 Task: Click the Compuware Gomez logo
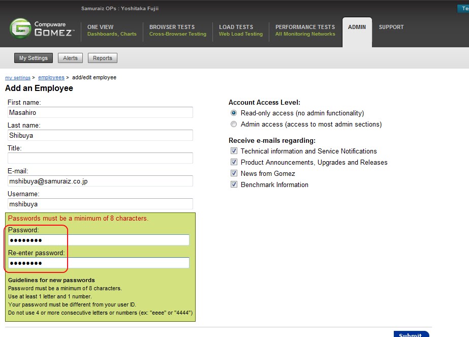point(42,28)
